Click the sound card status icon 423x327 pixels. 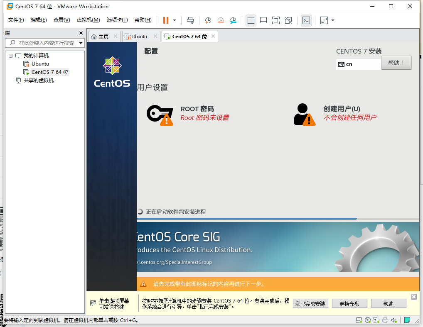394,320
